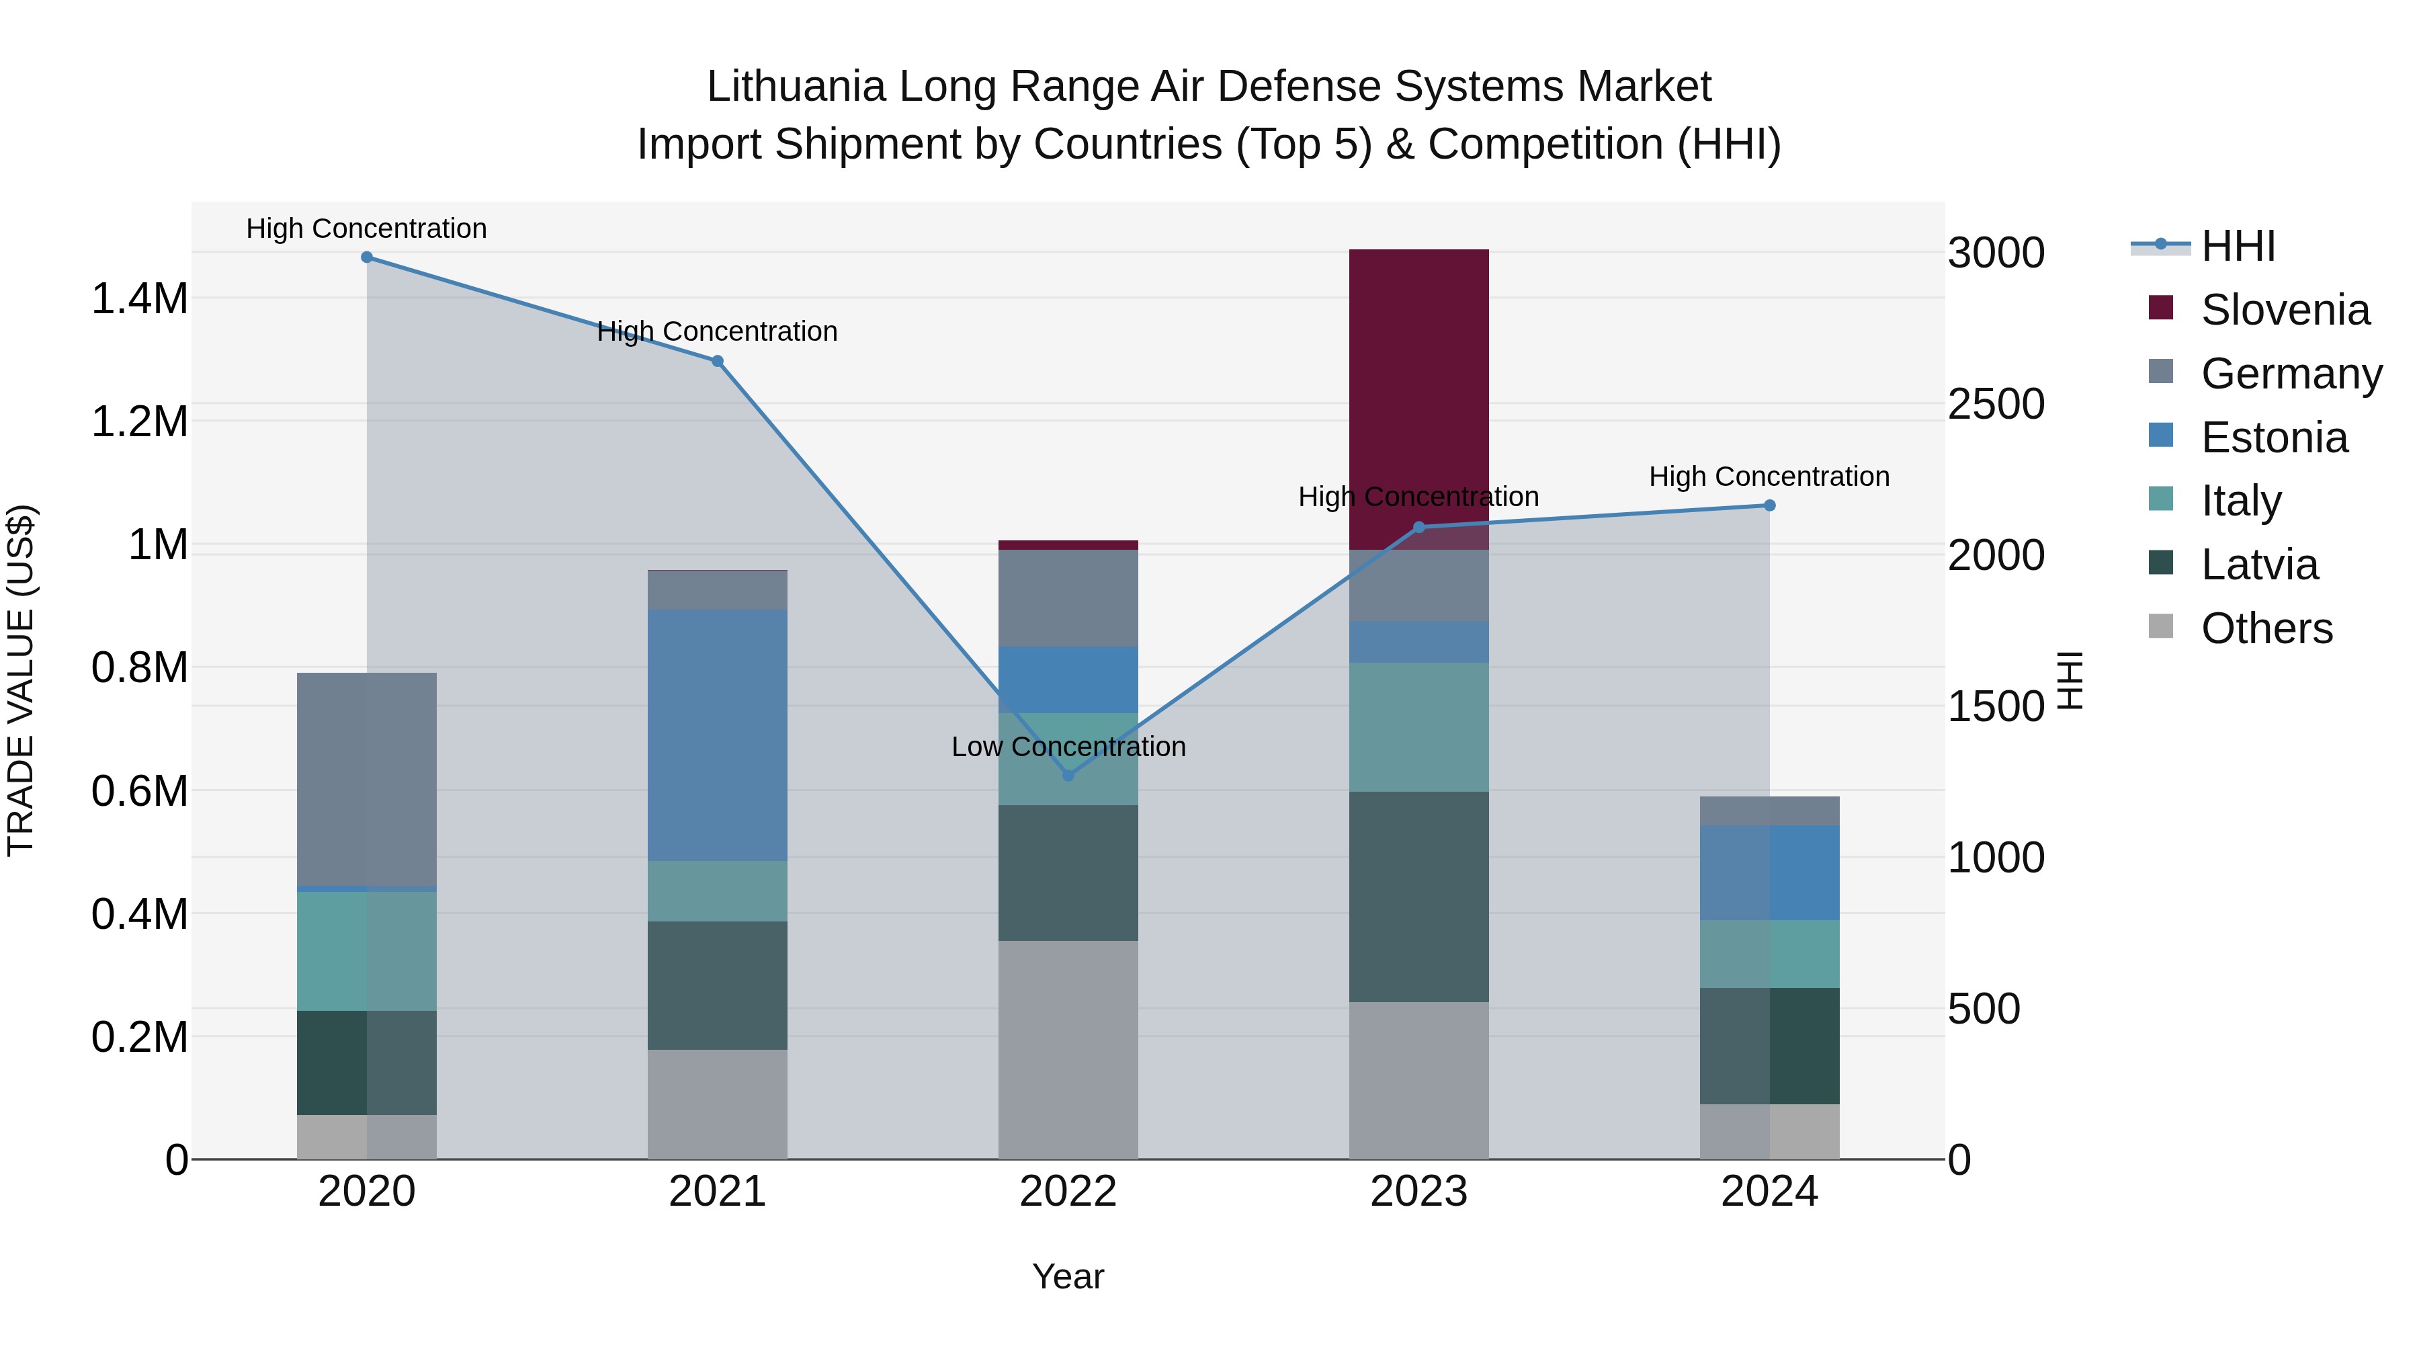Click the 'Year' x-axis title
Image resolution: width=2419 pixels, height=1361 pixels.
[x=1068, y=1278]
